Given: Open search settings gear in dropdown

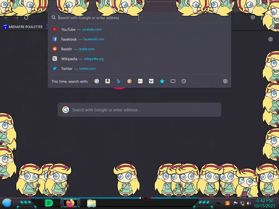Looking at the screenshot, I should tap(225, 81).
